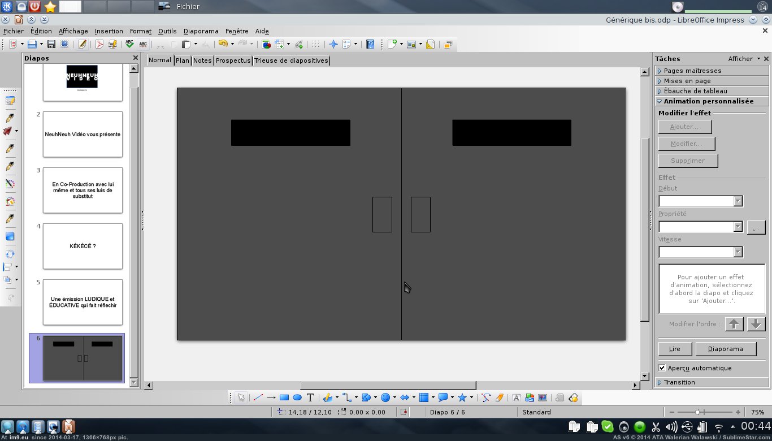Switch to the Notes view tab

[x=202, y=60]
